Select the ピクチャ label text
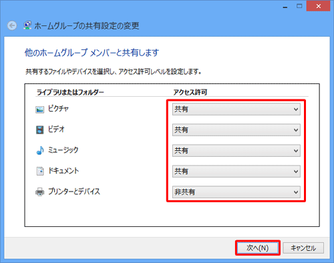This screenshot has width=334, height=263. point(59,109)
